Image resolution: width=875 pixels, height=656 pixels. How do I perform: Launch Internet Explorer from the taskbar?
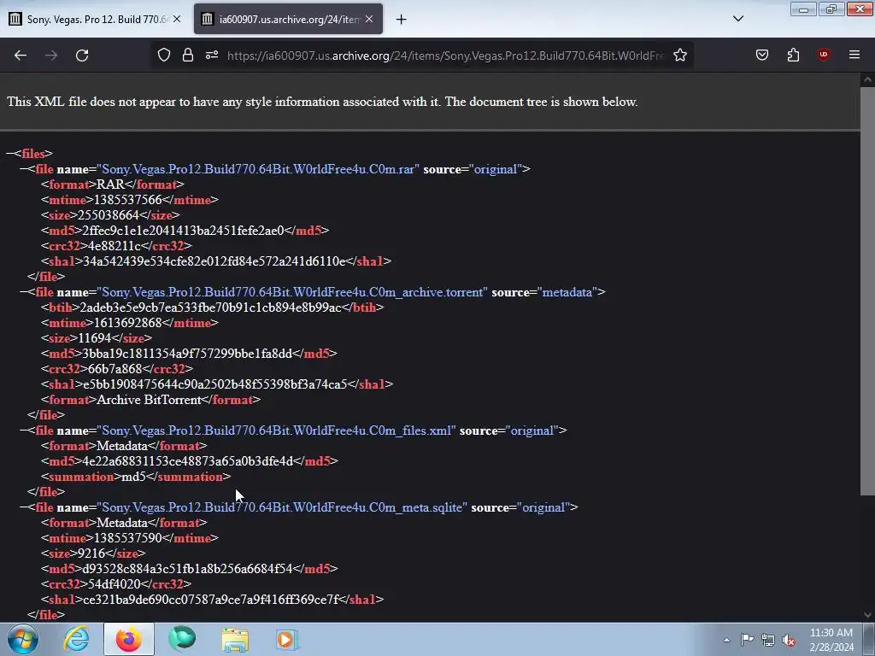[x=76, y=639]
